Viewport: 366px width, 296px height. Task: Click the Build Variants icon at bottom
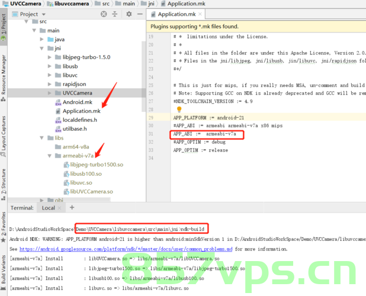coord(4,288)
